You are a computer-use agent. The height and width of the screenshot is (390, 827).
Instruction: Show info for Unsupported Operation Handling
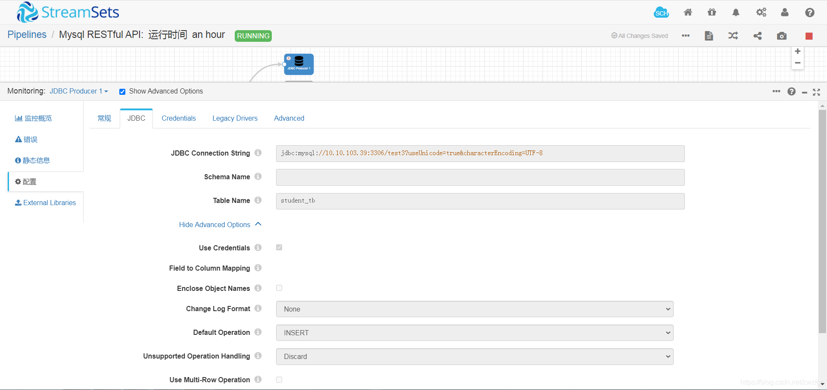[x=258, y=356]
